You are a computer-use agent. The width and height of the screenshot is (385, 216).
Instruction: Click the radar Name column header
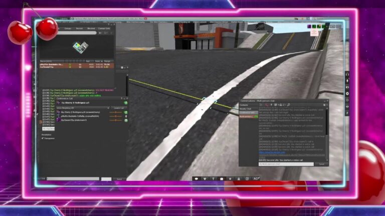[x=52, y=61]
